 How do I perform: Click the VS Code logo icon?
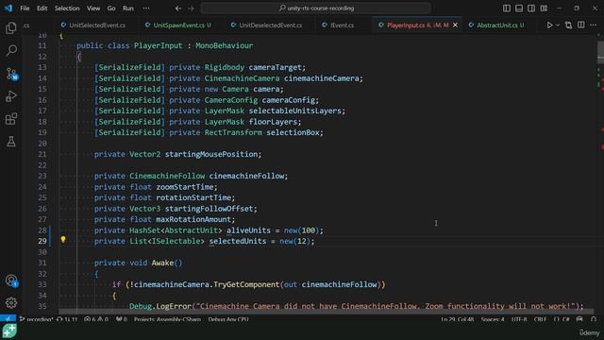pyautogui.click(x=8, y=8)
